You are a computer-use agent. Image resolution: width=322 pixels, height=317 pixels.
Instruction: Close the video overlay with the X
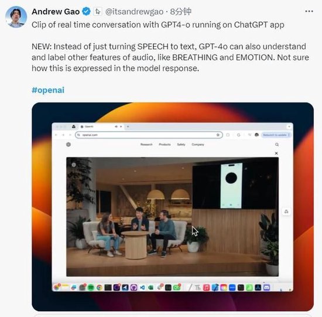(276, 153)
